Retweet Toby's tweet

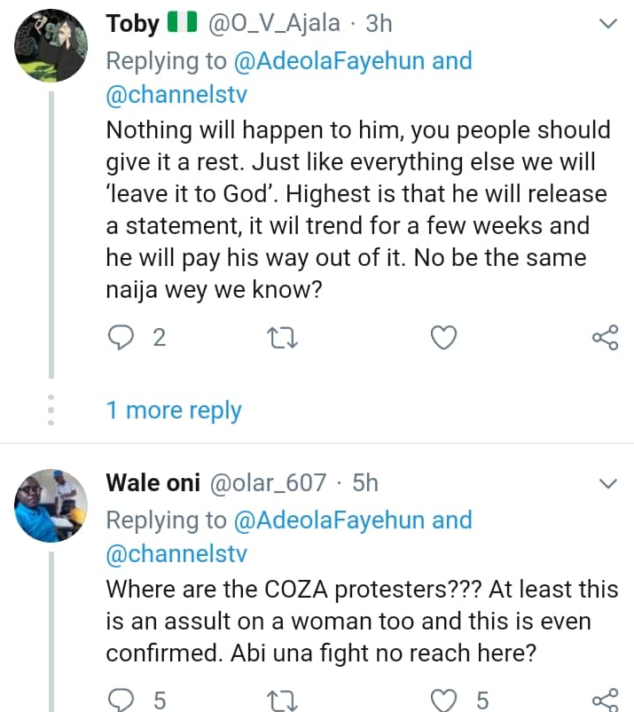282,338
